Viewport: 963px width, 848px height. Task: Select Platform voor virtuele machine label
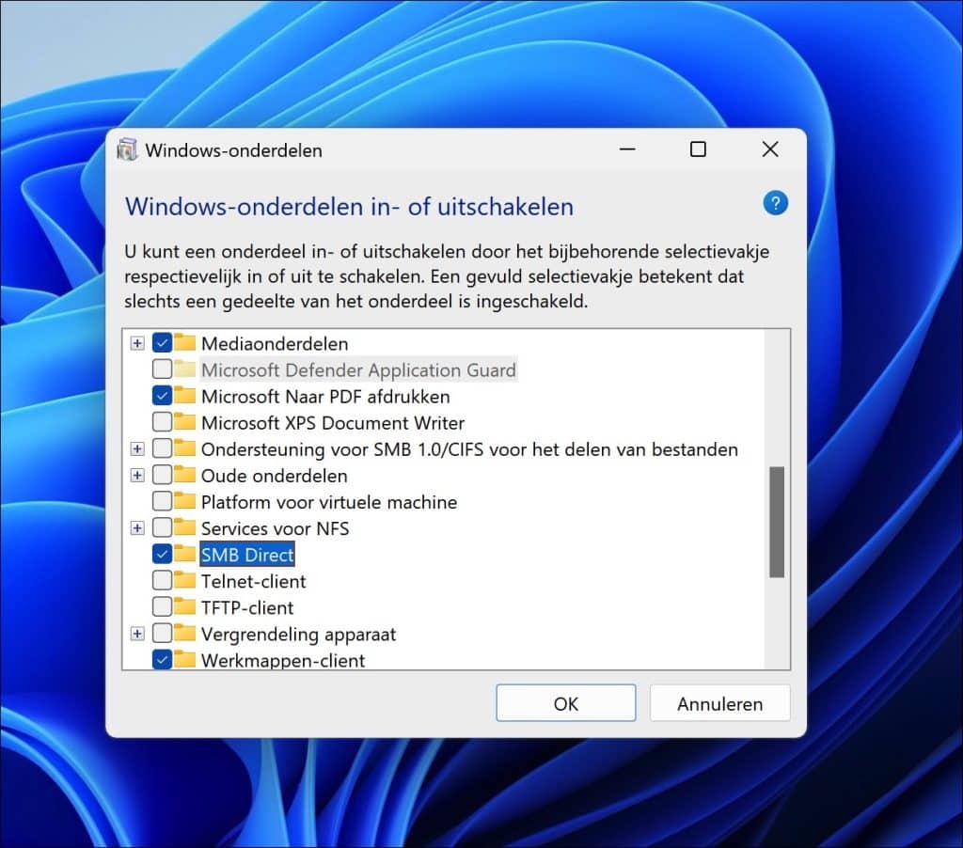coord(329,502)
